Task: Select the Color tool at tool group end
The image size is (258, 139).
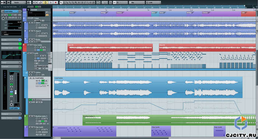Action: click(94, 3)
